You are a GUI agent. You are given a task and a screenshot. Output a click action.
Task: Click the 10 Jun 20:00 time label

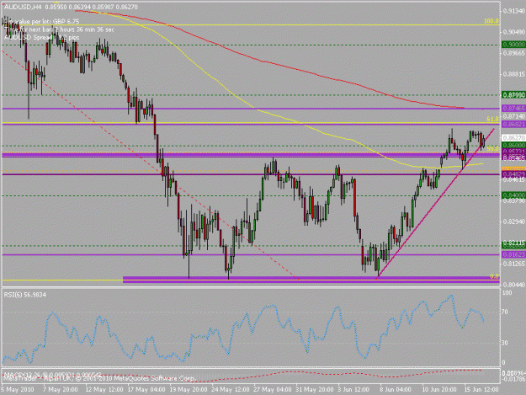click(x=438, y=390)
